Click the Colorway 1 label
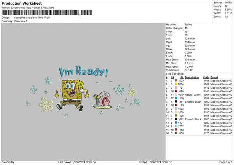This screenshot has height=165, width=234. click(x=21, y=21)
